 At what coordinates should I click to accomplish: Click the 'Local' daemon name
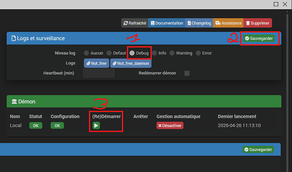pyautogui.click(x=16, y=126)
